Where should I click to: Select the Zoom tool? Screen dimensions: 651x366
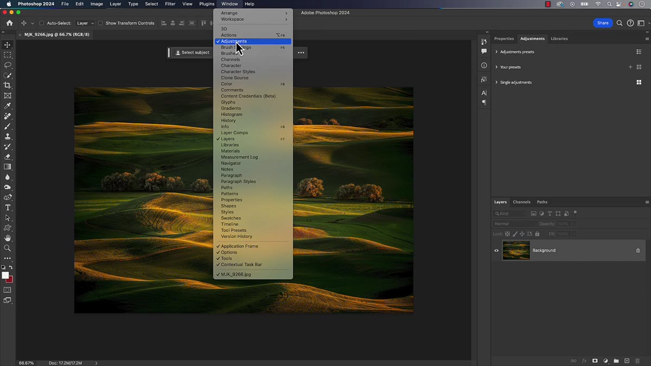click(8, 248)
